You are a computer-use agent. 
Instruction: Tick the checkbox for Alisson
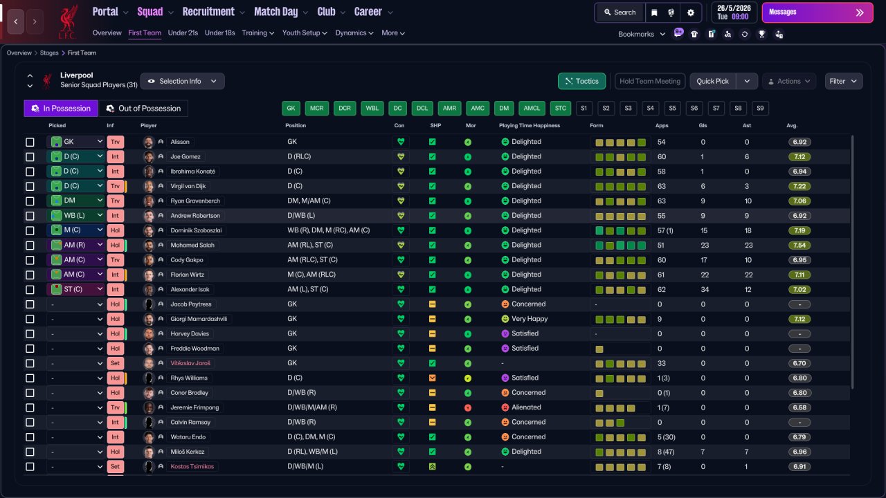(x=30, y=142)
